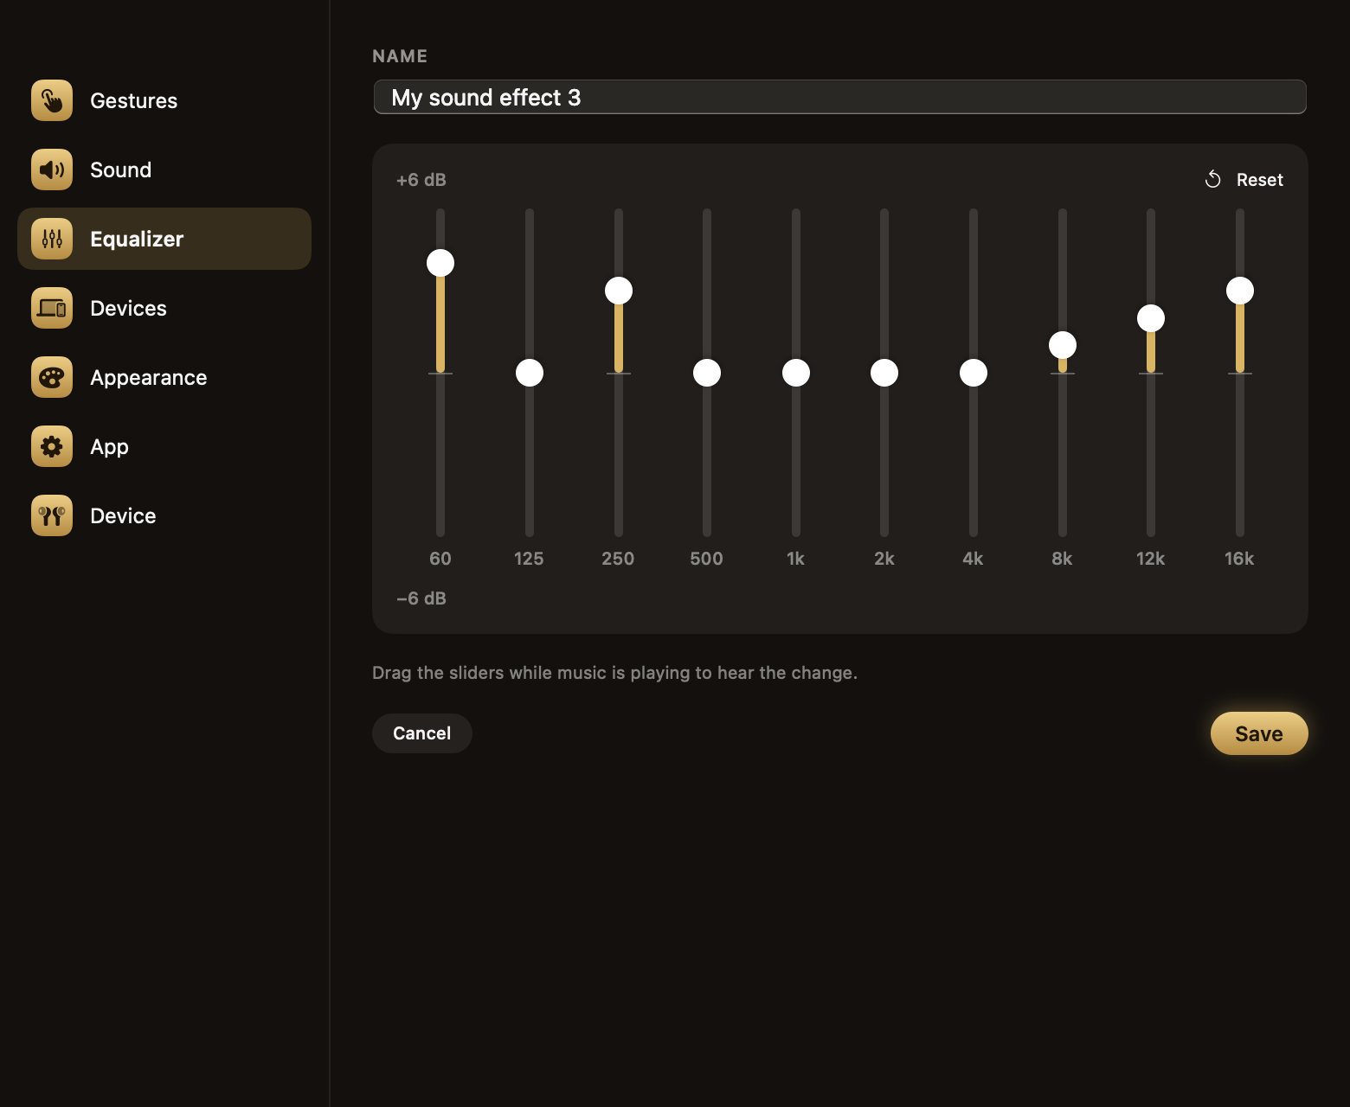Viewport: 1350px width, 1107px height.
Task: Click the NAME heading label
Action: pyautogui.click(x=400, y=56)
